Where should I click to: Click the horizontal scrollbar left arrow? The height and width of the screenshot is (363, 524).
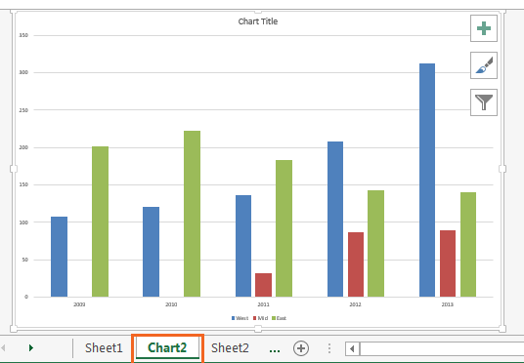point(352,349)
